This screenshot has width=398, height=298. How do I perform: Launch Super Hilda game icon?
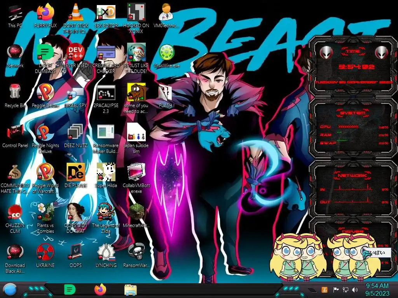click(x=106, y=172)
